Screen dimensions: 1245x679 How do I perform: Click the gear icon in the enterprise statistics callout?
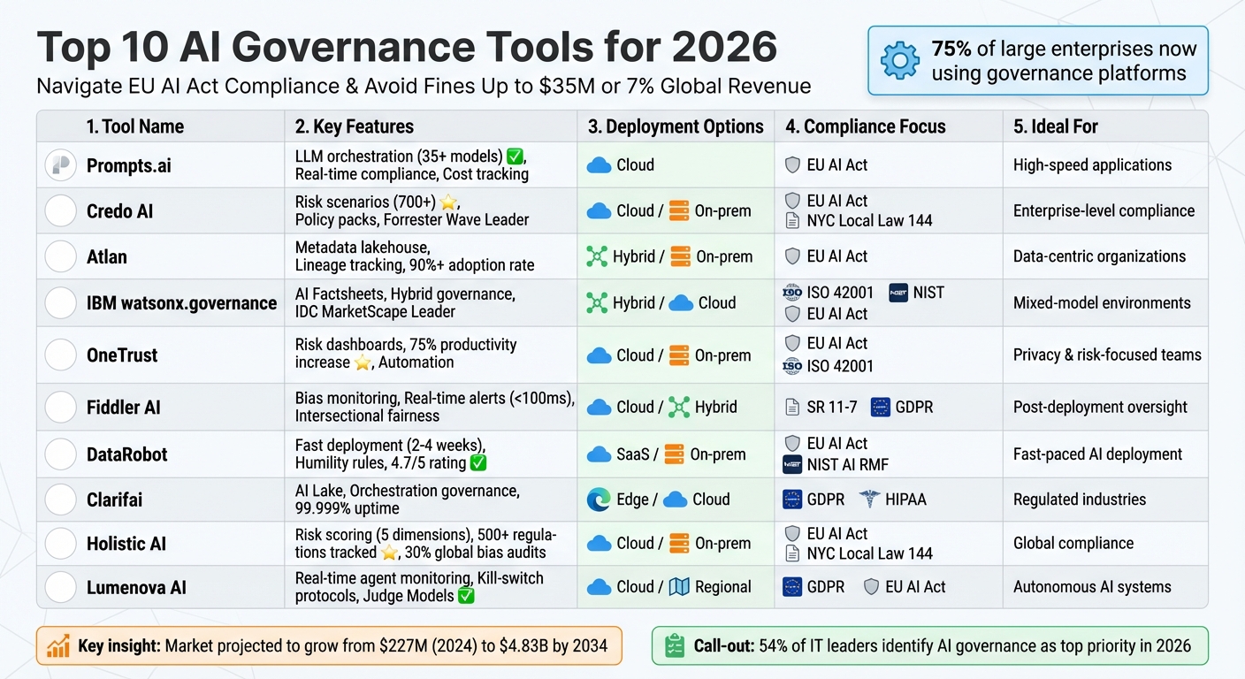(899, 60)
